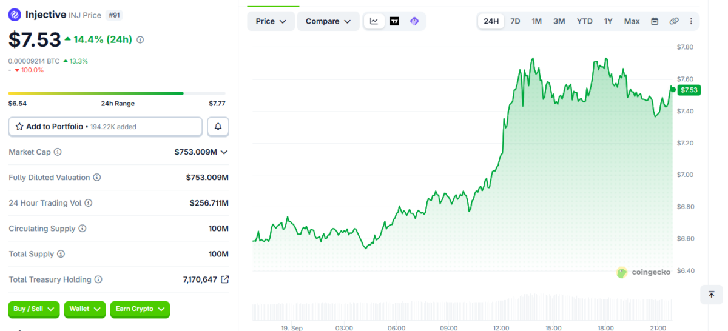This screenshot has width=728, height=331.
Task: Click Add to Portfolio button
Action: [106, 127]
